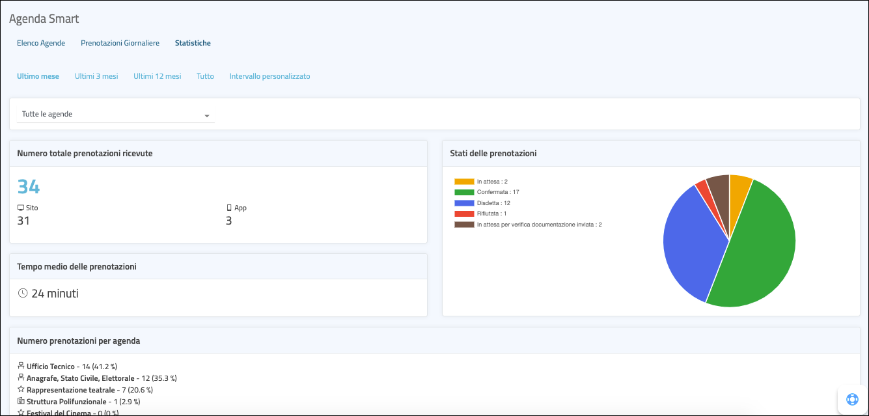Click the star icon for Rappresentazione teatrale

click(x=21, y=390)
